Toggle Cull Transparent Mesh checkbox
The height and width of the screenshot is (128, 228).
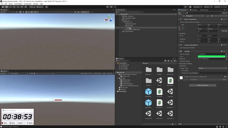(199, 48)
